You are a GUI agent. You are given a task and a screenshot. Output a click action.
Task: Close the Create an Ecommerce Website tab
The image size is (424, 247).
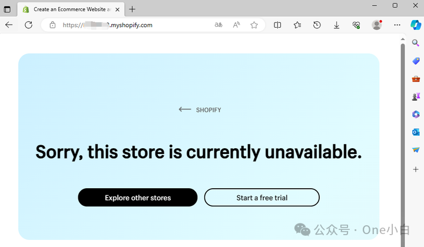coord(117,9)
